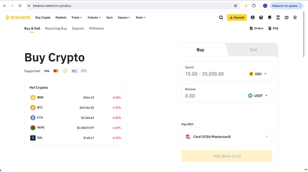This screenshot has width=308, height=172.
Task: Open the Orders link
Action: click(257, 29)
